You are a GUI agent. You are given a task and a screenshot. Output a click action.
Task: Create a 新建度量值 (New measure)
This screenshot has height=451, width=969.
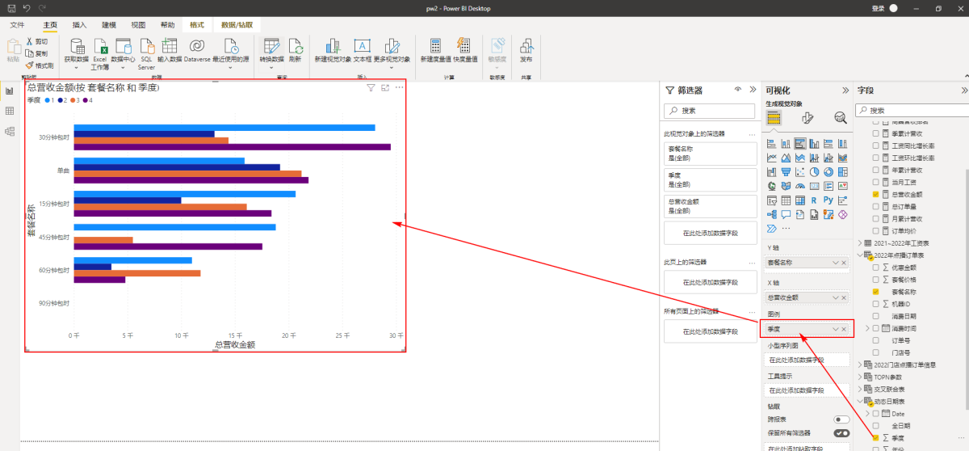pos(435,50)
